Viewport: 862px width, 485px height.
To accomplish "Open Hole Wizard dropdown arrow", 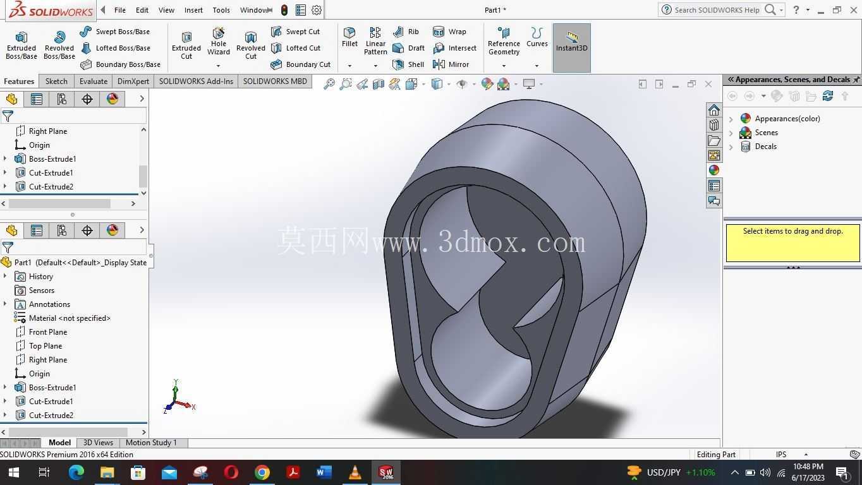I will [219, 66].
